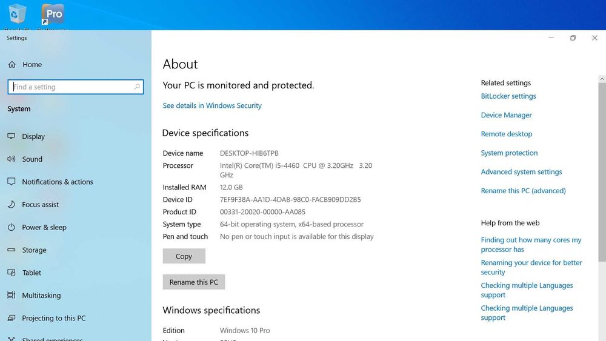Click the Power & sleep icon
This screenshot has width=606, height=341.
pyautogui.click(x=11, y=227)
